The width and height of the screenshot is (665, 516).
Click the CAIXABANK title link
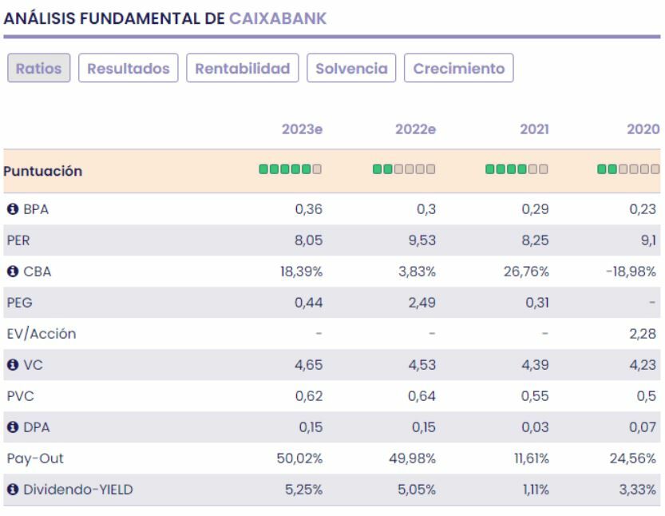278,18
